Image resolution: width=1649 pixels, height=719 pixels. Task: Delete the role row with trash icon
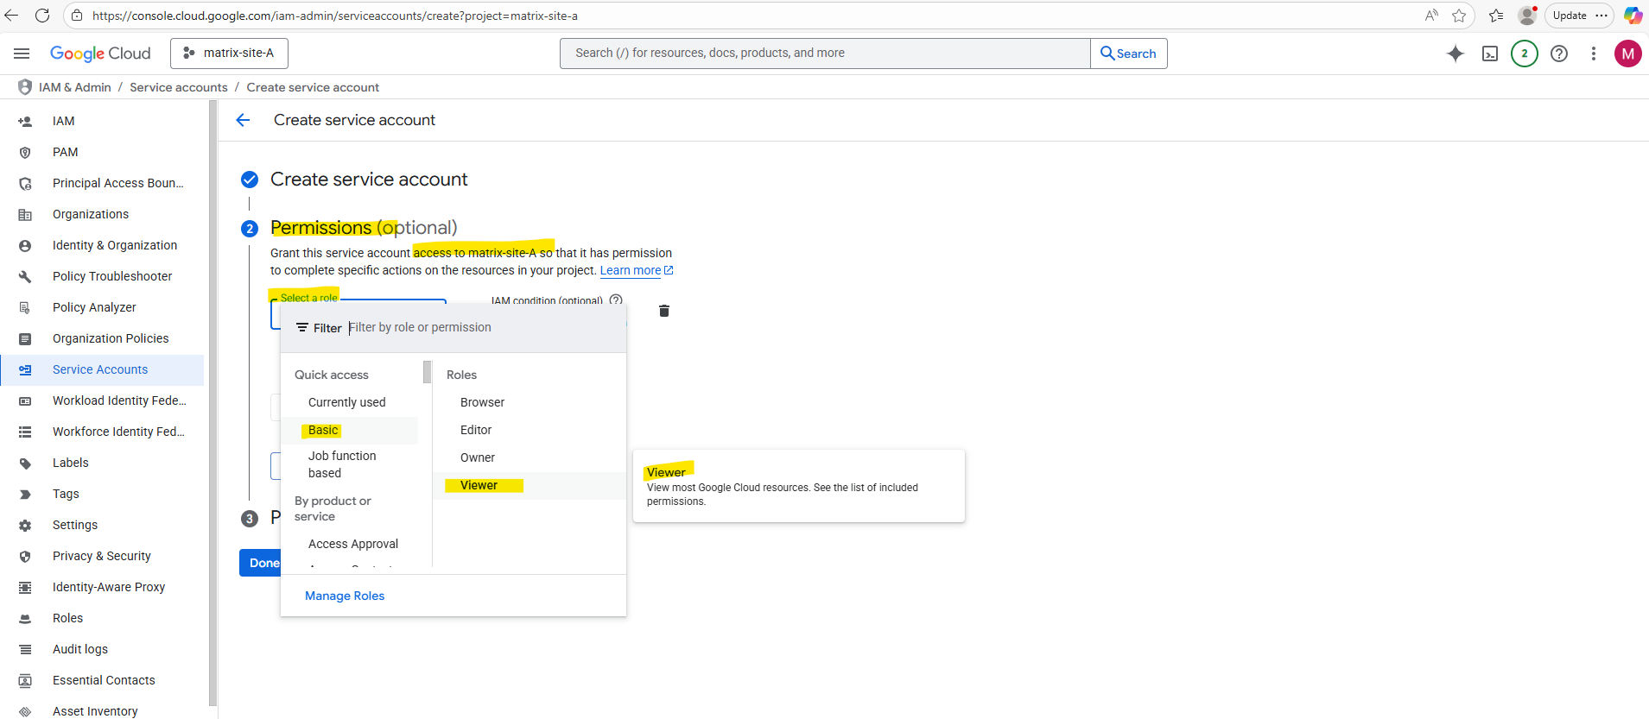(664, 311)
